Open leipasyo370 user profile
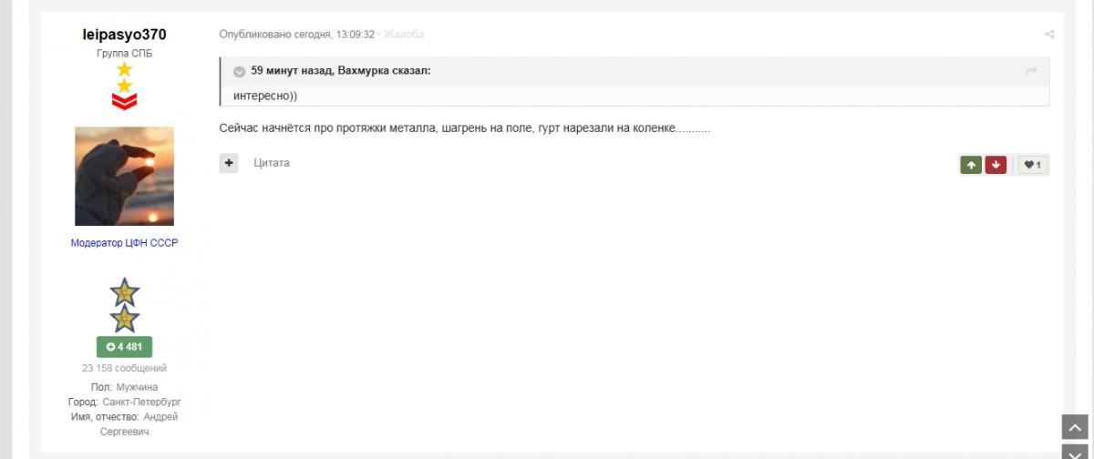 coord(124,35)
